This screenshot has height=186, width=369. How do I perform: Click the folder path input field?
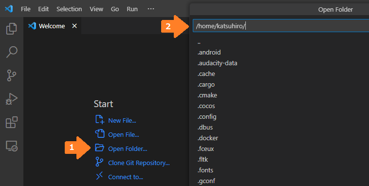(x=281, y=26)
